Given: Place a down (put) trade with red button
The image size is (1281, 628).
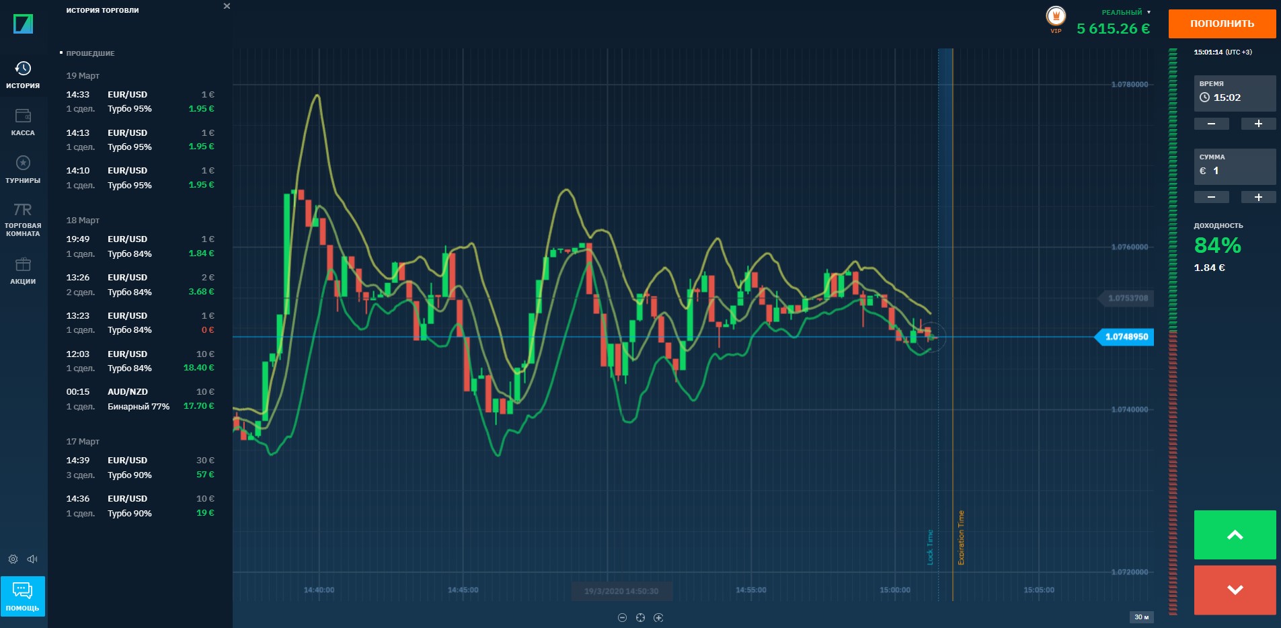Looking at the screenshot, I should click(x=1235, y=590).
